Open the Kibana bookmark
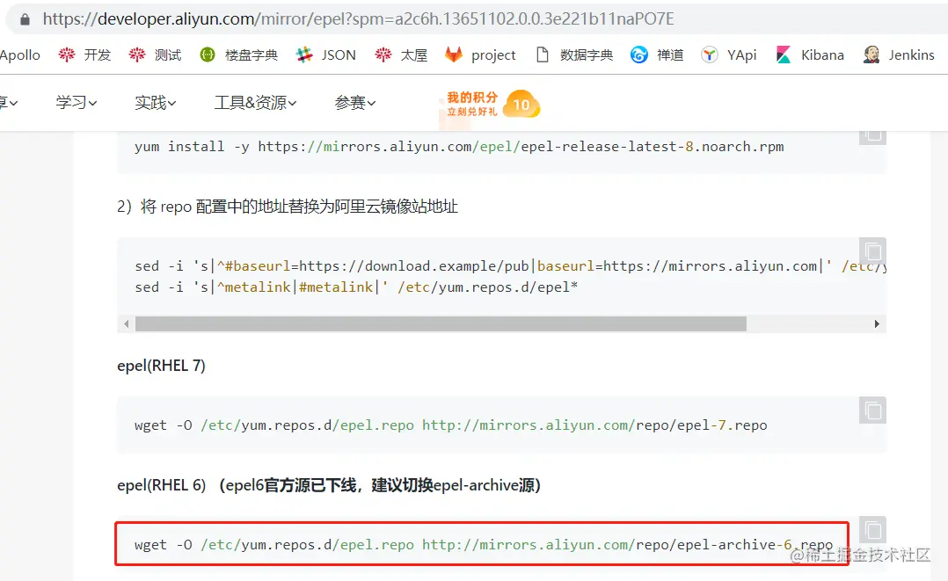The height and width of the screenshot is (581, 948). (x=810, y=55)
